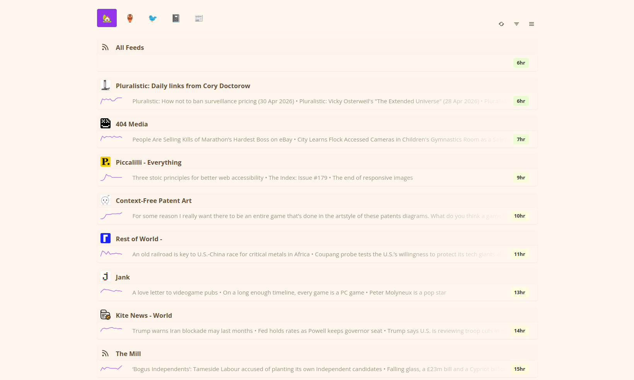Open the All Feeds heading
The image size is (634, 380).
click(x=130, y=48)
